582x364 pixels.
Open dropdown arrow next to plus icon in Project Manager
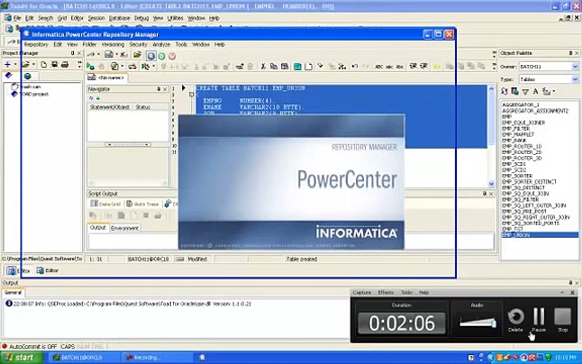click(15, 64)
